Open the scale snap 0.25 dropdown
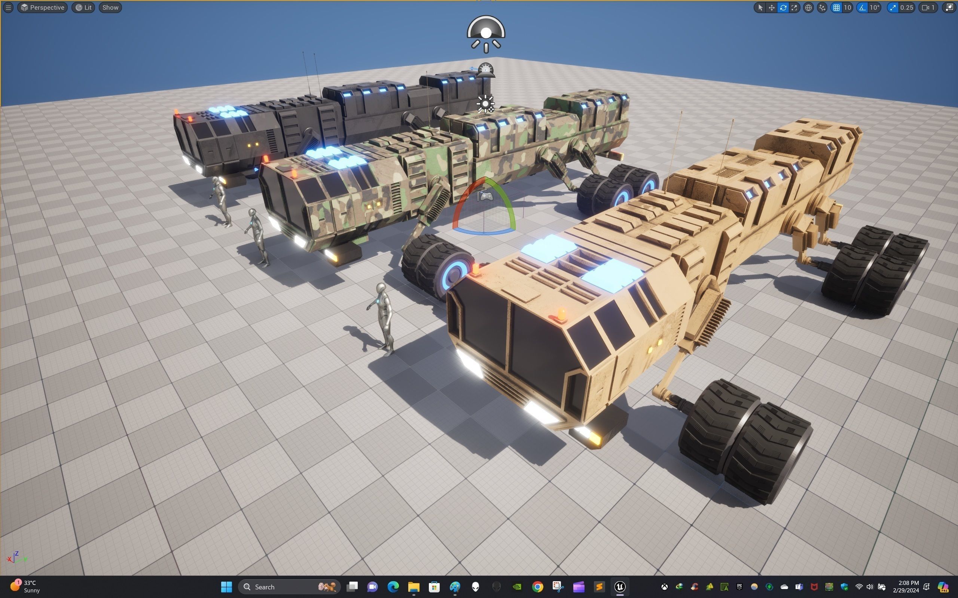The height and width of the screenshot is (598, 958). [x=906, y=7]
